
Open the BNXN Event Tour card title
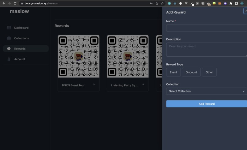73,85
